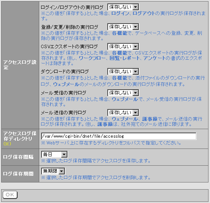Screen dimensions: 210x203
Task: Open the 登録/変更/削除の実行ログ dropdown
Action: (x=123, y=27)
